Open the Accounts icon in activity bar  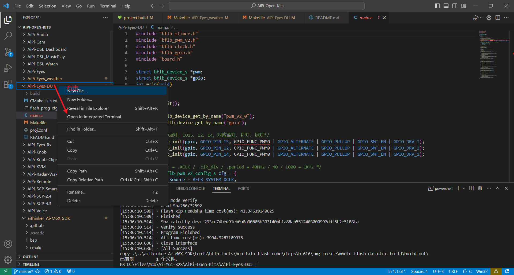click(8, 244)
